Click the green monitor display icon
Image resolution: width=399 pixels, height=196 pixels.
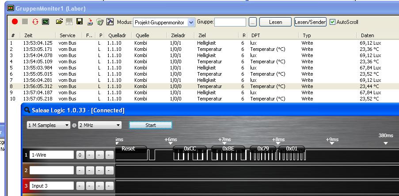click(x=45, y=22)
